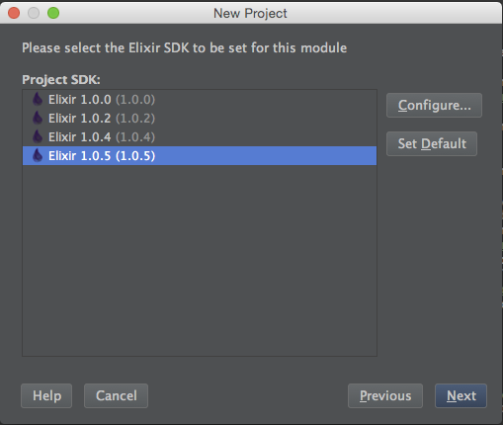Proceed with the Next button

click(x=461, y=395)
